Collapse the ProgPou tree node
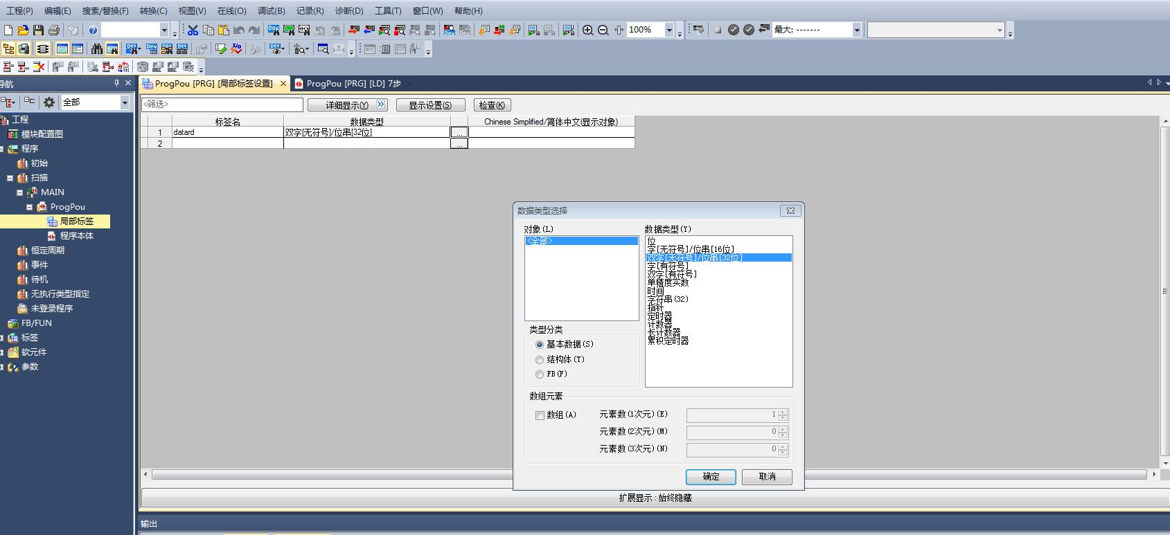The height and width of the screenshot is (535, 1170). [x=30, y=207]
